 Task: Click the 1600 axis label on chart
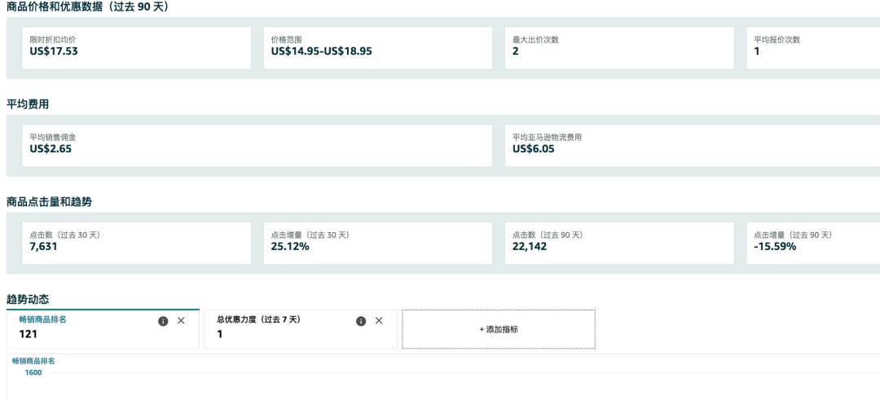click(x=33, y=372)
